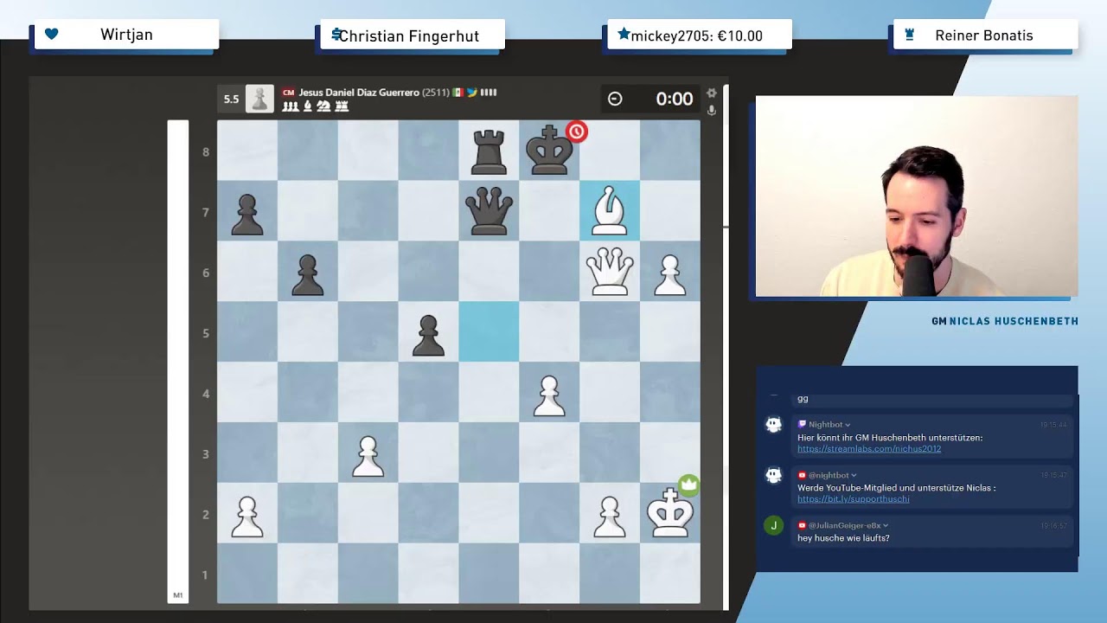Select the white pawn on a2
Screen dimensions: 1107x623
pos(246,516)
